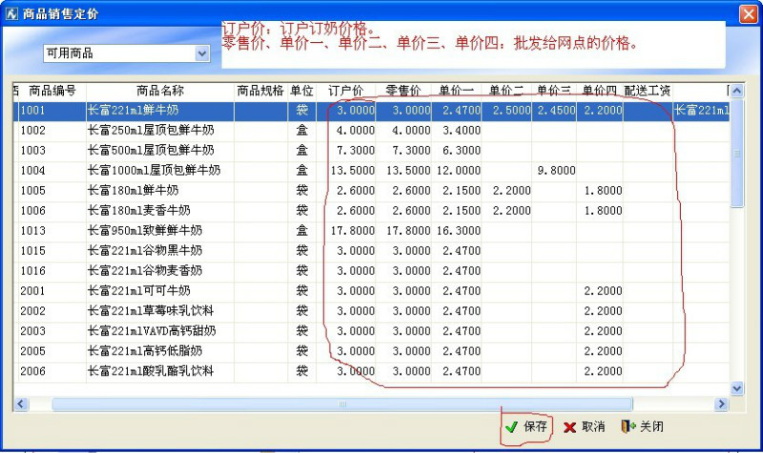The height and width of the screenshot is (453, 763).
Task: Click product number 2006 cell
Action: click(52, 371)
